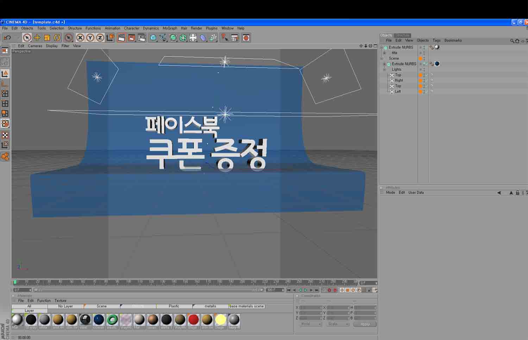Expand the title object
This screenshot has height=340, width=528.
point(384,53)
